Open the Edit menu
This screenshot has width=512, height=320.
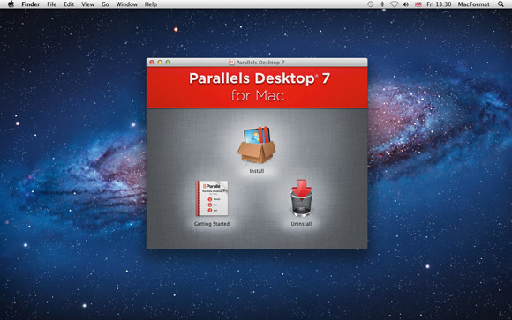tap(69, 4)
